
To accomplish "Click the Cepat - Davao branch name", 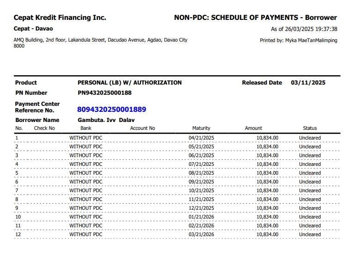I will click(x=33, y=29).
